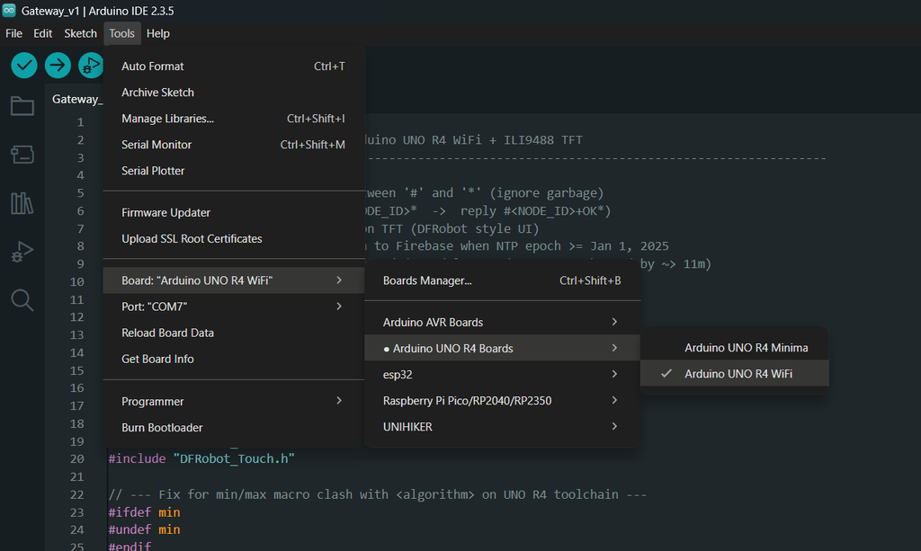This screenshot has width=921, height=551.
Task: Open the Library Manager sidebar icon
Action: [22, 203]
